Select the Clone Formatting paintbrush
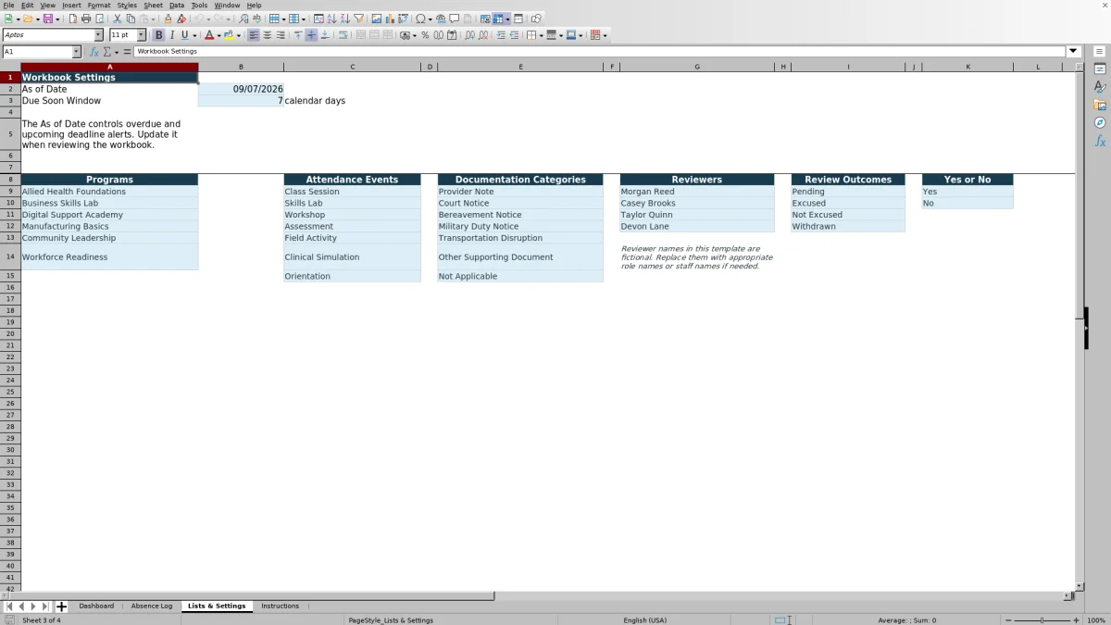 click(x=168, y=19)
